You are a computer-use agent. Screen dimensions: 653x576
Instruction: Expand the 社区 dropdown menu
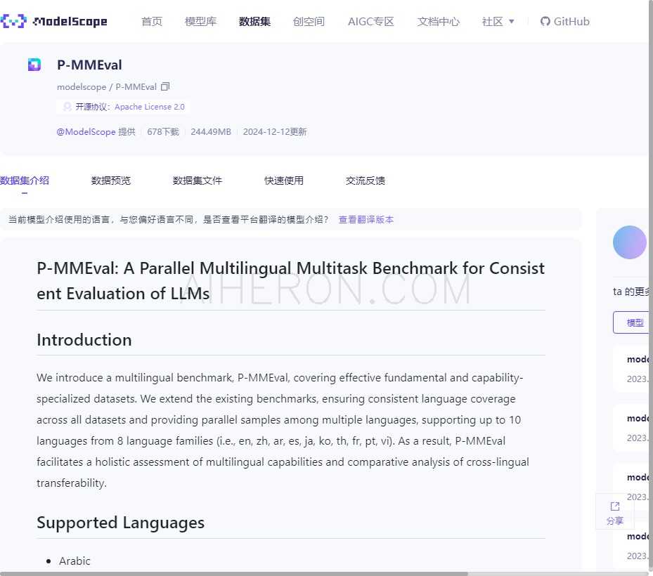pos(498,21)
